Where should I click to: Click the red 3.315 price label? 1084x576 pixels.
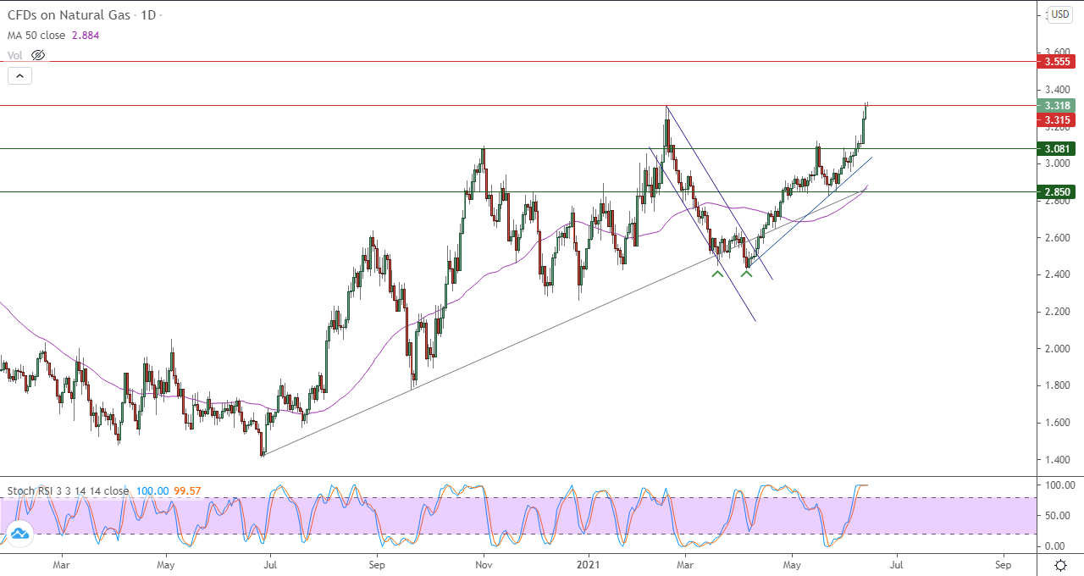[x=1056, y=120]
